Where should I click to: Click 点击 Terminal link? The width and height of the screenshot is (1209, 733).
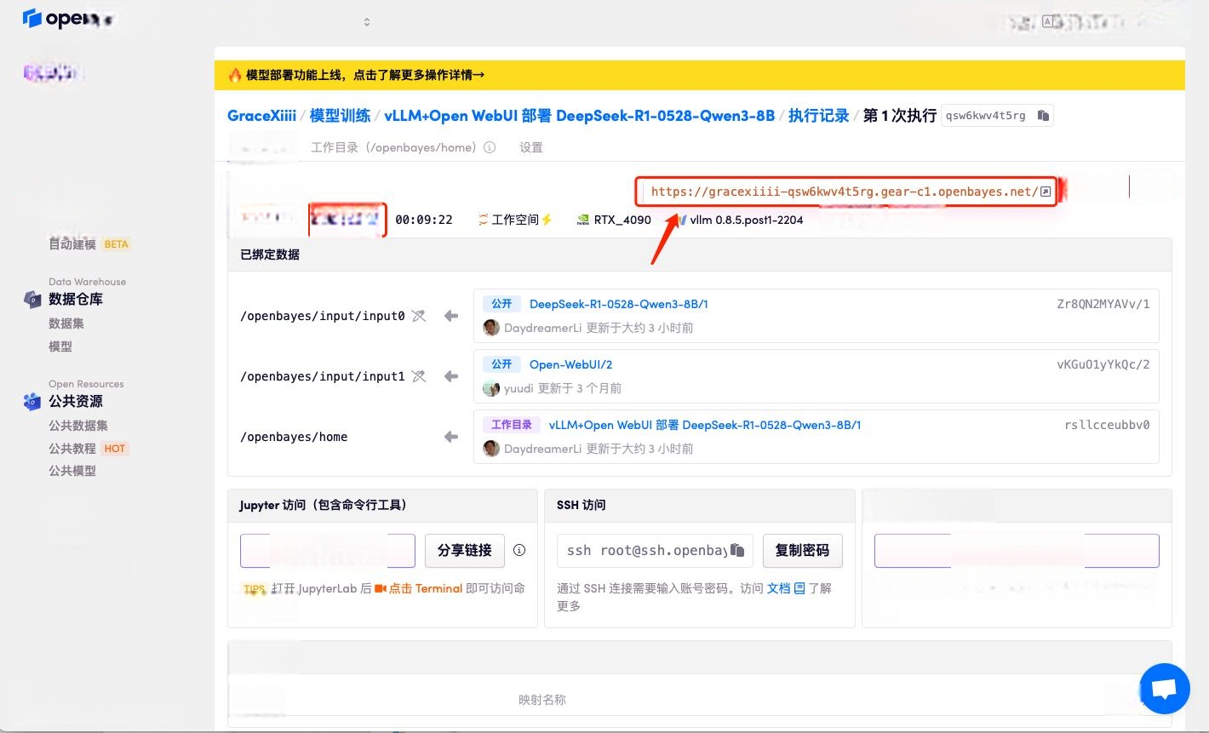pyautogui.click(x=426, y=588)
